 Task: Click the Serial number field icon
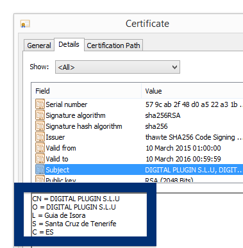[40, 104]
